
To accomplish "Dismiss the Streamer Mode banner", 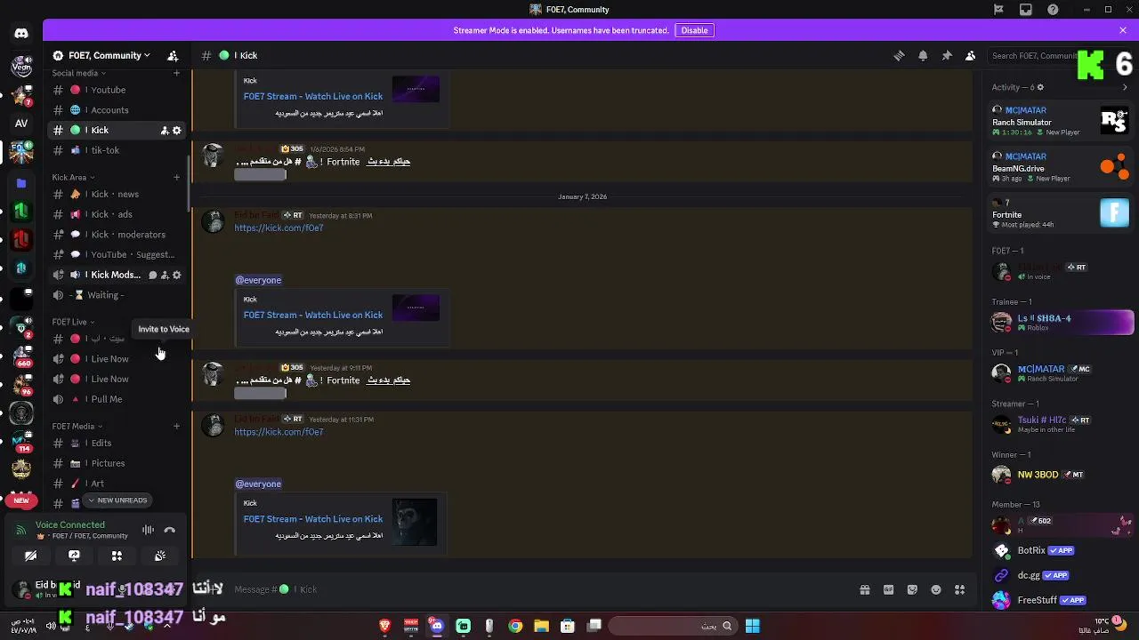I will [1123, 30].
